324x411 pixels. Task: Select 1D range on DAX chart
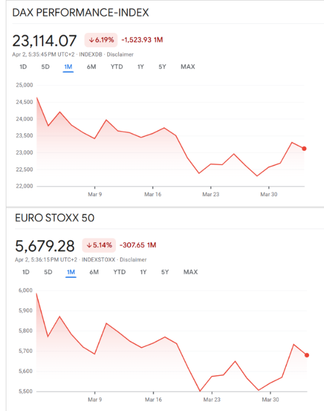23,66
